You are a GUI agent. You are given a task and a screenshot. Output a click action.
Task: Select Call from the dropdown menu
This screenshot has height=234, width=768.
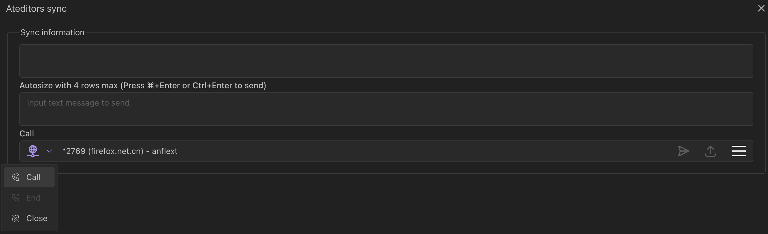[33, 177]
